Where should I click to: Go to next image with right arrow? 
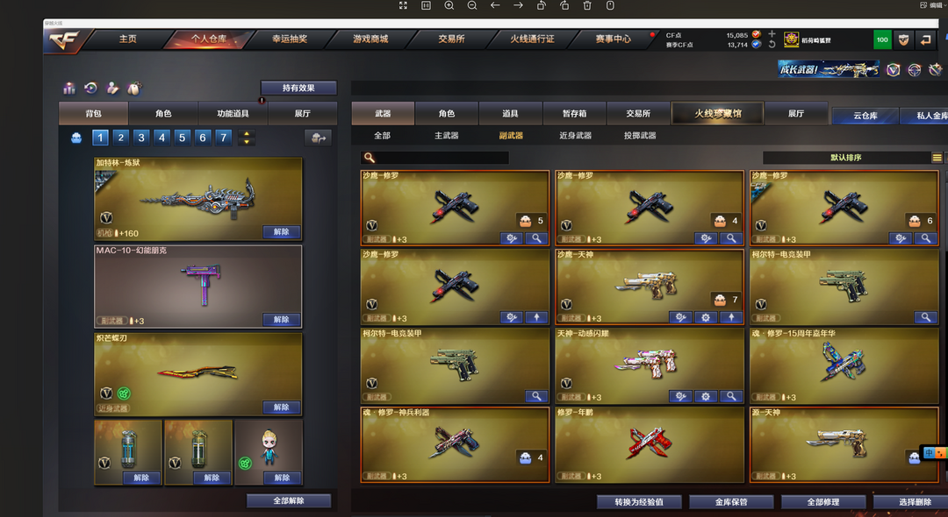click(x=518, y=5)
